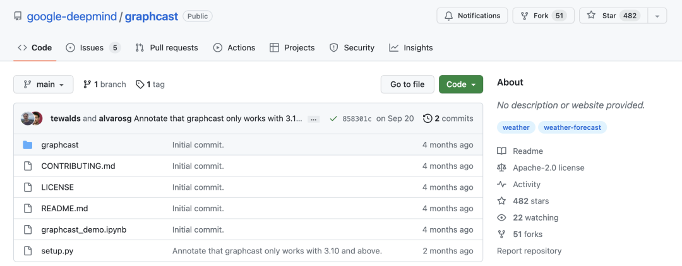Open graphcast_demo.ipynb notebook
This screenshot has height=266, width=682.
click(x=84, y=229)
